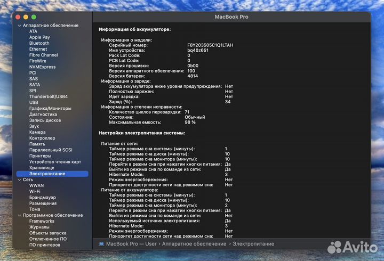Viewport: 384px width, 261px height.
Task: Select Размещения in sidebar
Action: point(43,203)
